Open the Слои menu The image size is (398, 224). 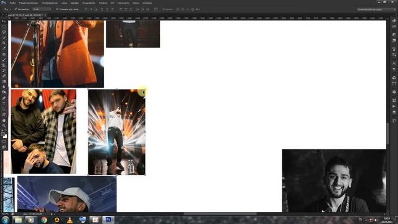click(64, 2)
